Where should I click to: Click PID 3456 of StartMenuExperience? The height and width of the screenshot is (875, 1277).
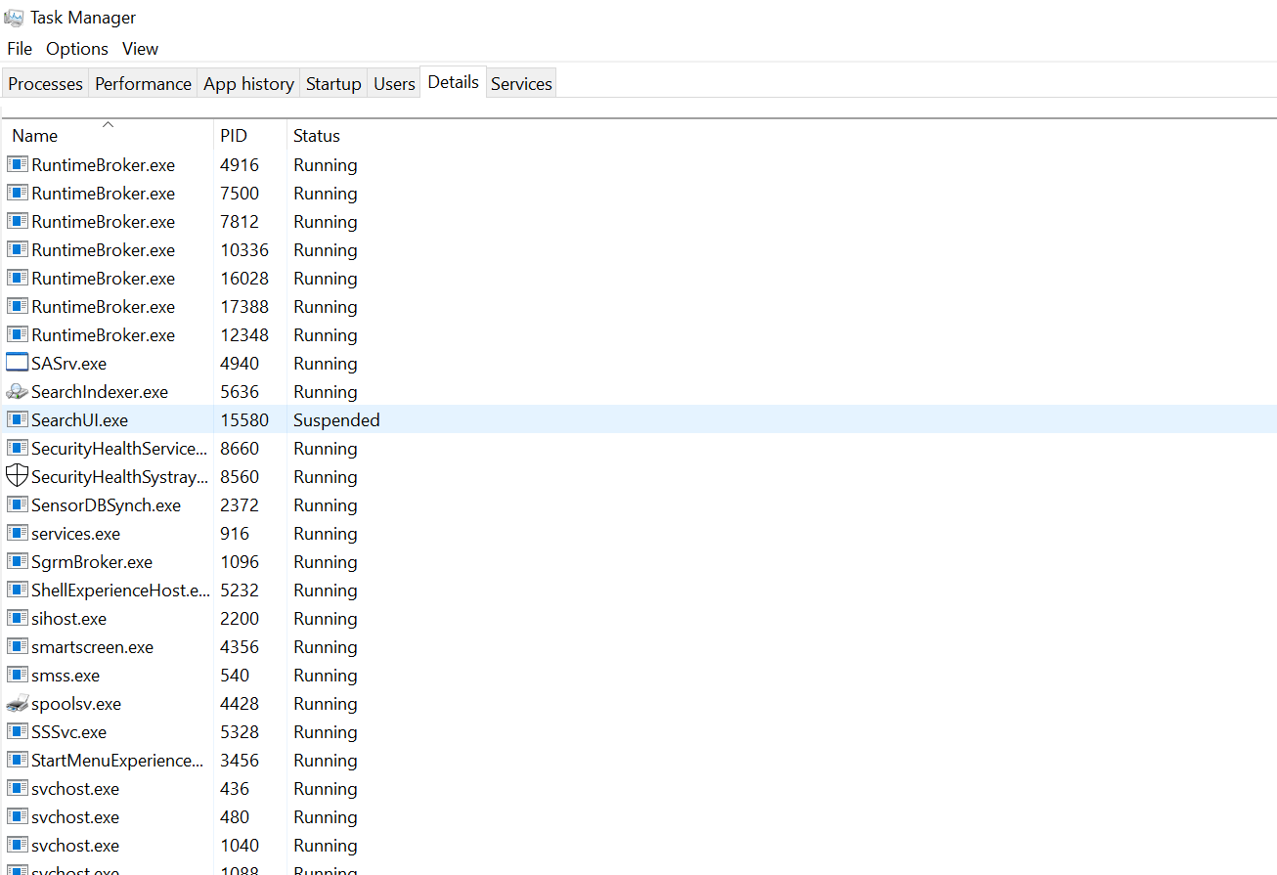(240, 761)
